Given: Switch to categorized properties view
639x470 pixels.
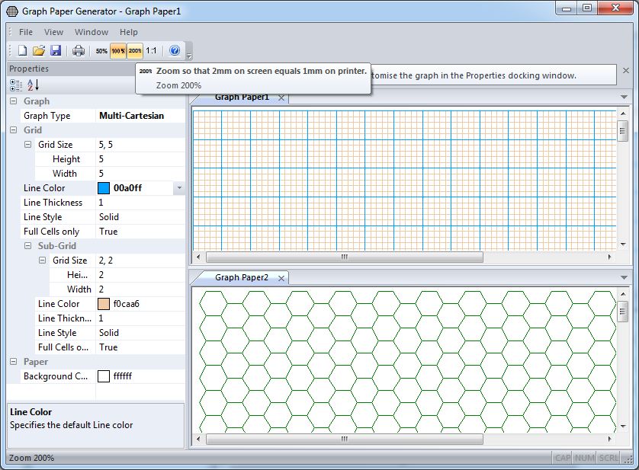Looking at the screenshot, I should tap(16, 85).
